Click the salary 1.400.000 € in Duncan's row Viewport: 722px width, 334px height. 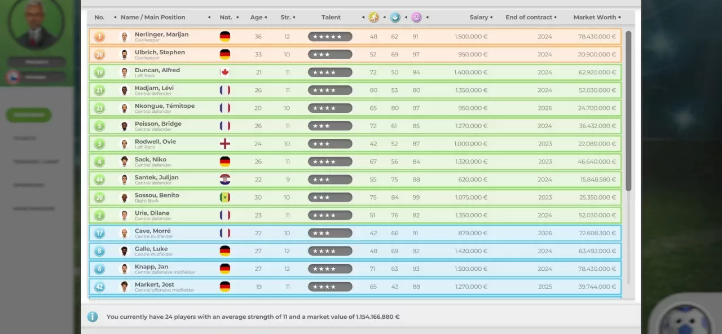470,72
